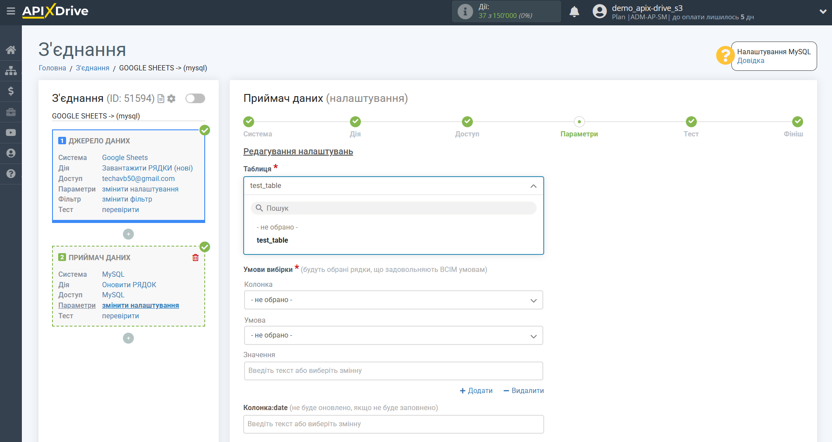Click the orange help question mark icon
Image resolution: width=832 pixels, height=442 pixels.
click(x=725, y=56)
